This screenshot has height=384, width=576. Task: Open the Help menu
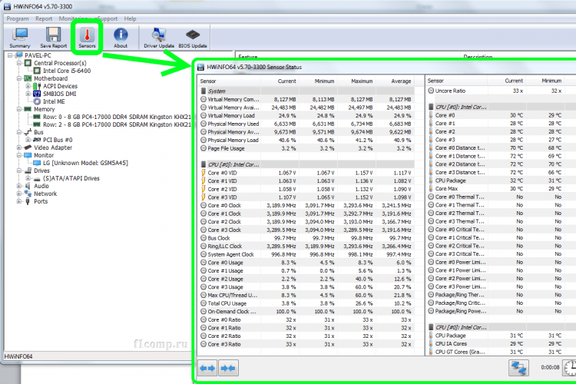coord(131,18)
